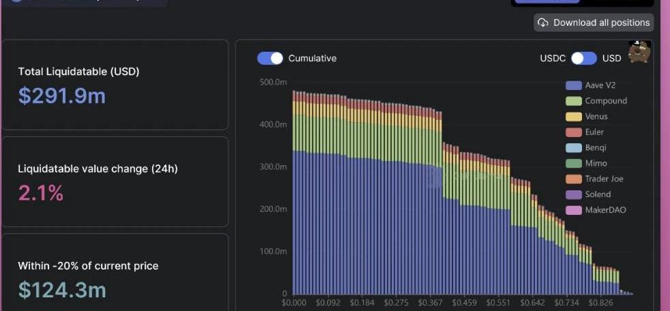Select the Liquidatable value change (24h) card

[115, 181]
